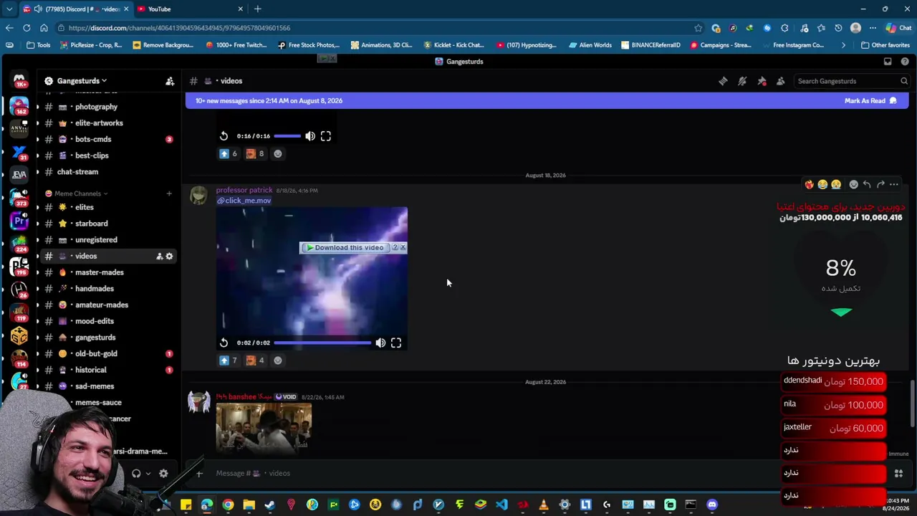Open banshee's video thumbnail
Screen dimensions: 917x516
click(x=264, y=427)
